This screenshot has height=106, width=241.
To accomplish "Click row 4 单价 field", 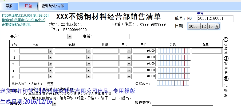I will [144, 70].
